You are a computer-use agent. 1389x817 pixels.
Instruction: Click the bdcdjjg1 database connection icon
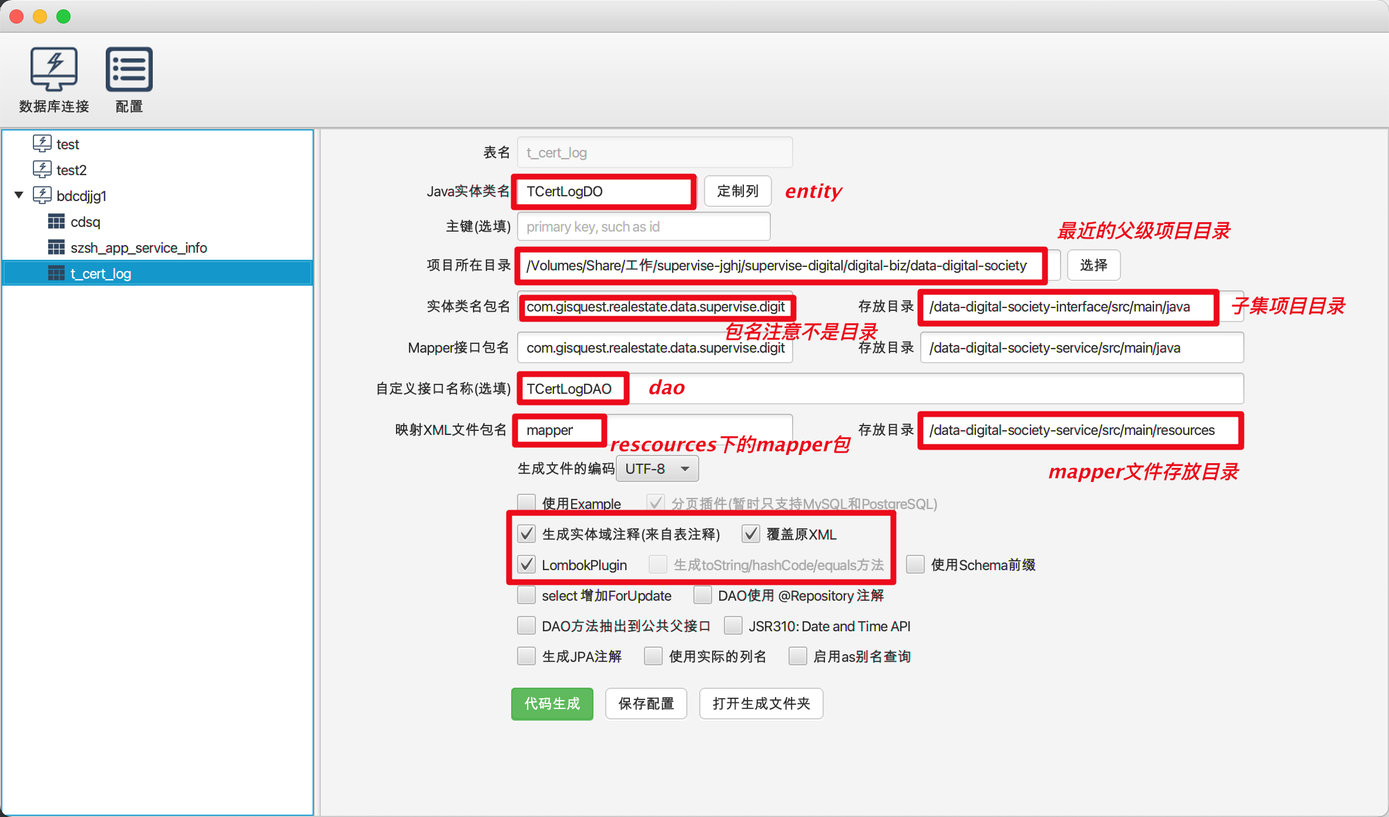[x=42, y=195]
